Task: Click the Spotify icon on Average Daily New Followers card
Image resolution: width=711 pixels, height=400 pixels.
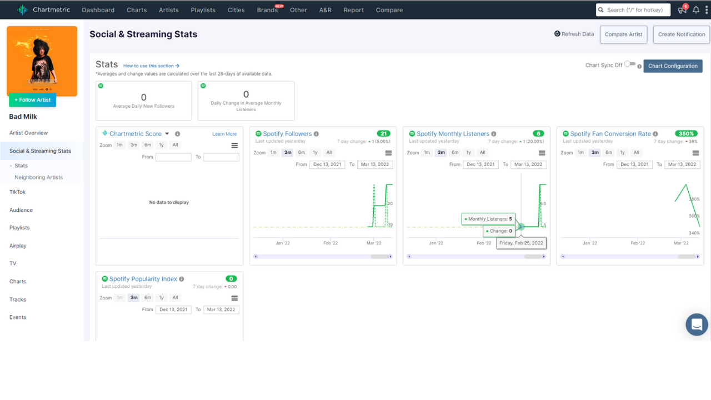Action: pyautogui.click(x=101, y=86)
